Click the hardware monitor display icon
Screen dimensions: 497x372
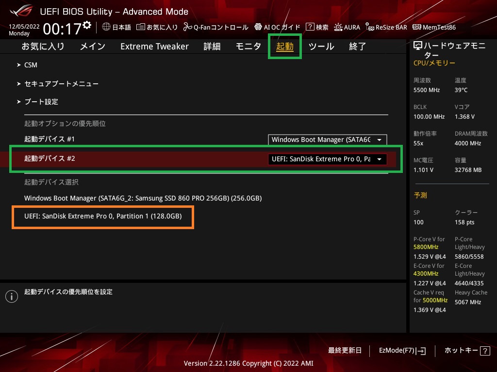[x=418, y=46]
